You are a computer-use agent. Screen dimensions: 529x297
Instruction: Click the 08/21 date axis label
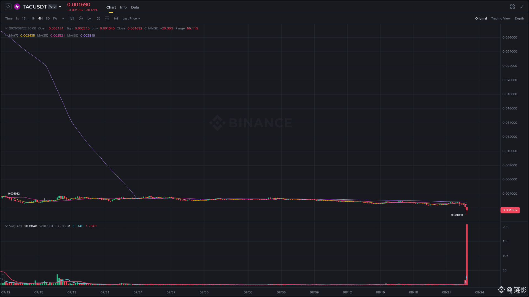(447, 292)
